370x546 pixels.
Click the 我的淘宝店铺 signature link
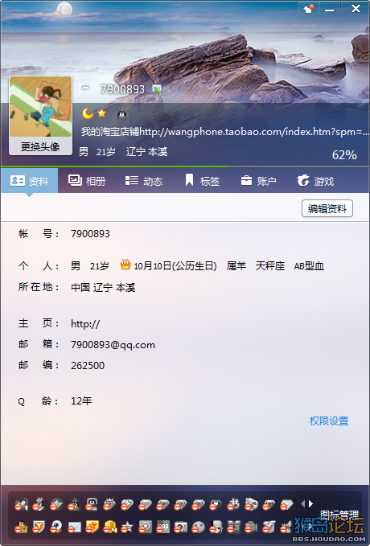point(224,132)
